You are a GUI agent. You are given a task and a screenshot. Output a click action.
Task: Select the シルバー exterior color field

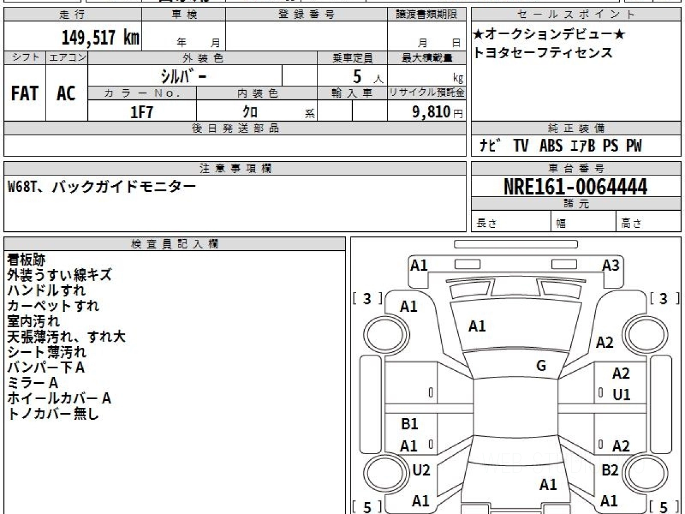tap(184, 76)
